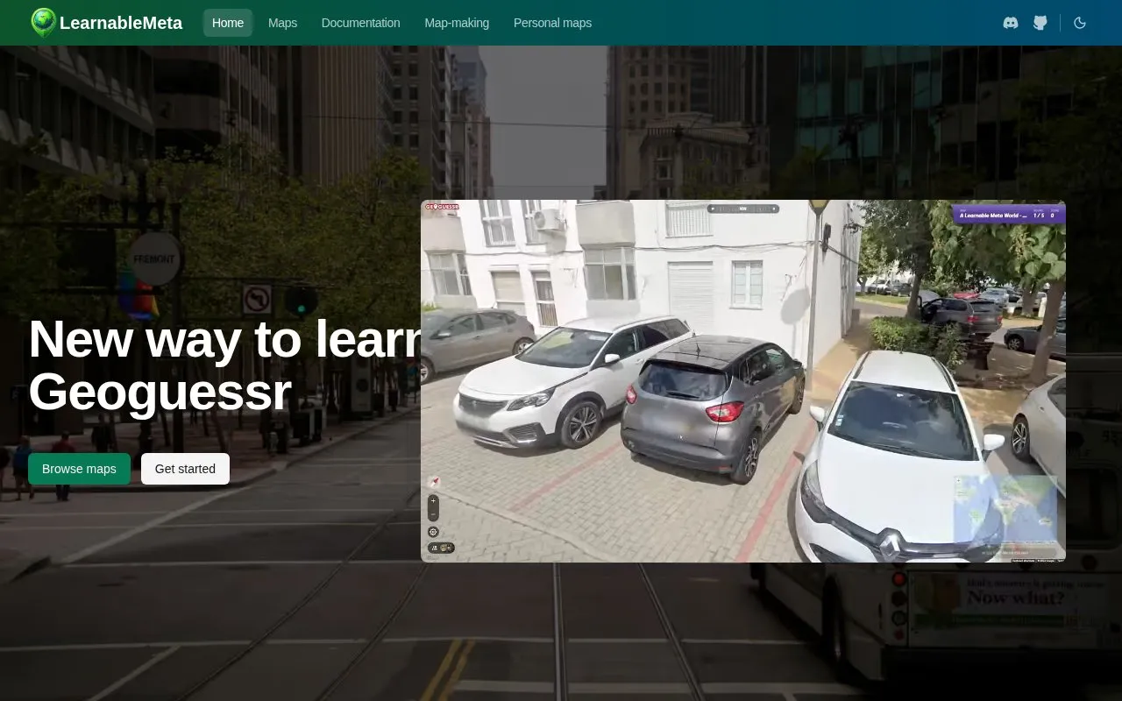Click the Geoguessr street view preview image
1122x701 pixels.
tap(743, 381)
